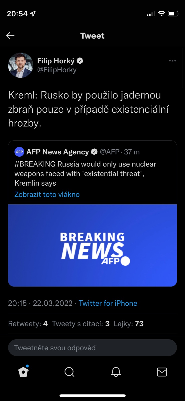Open the three-dot tweet options menu
This screenshot has height=401, width=185.
(x=172, y=61)
